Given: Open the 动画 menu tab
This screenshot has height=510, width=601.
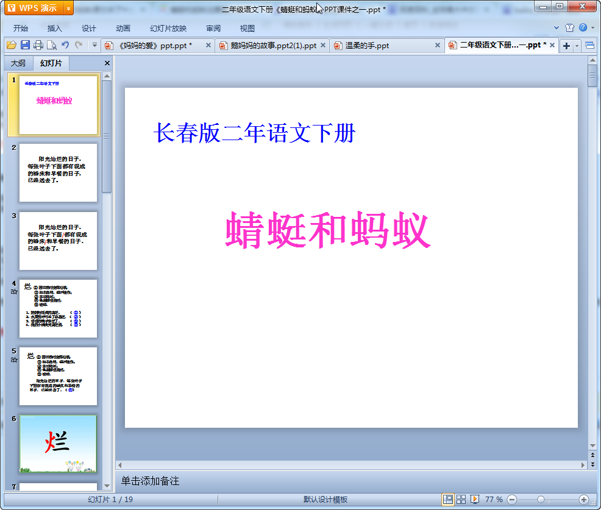Looking at the screenshot, I should [123, 29].
